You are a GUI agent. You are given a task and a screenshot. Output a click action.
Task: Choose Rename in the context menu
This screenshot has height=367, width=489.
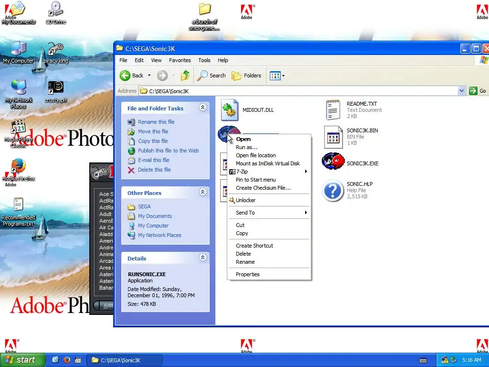click(x=269, y=262)
